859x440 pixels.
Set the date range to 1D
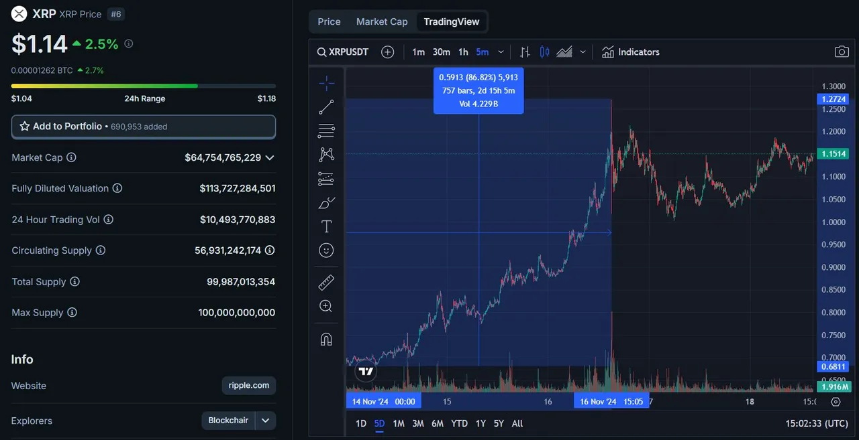(361, 423)
